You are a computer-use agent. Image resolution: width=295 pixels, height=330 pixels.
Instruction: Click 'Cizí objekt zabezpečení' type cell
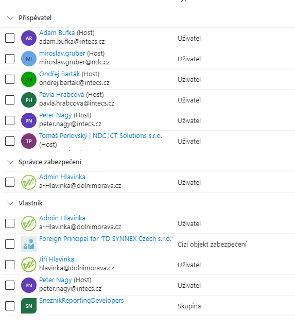(x=212, y=245)
